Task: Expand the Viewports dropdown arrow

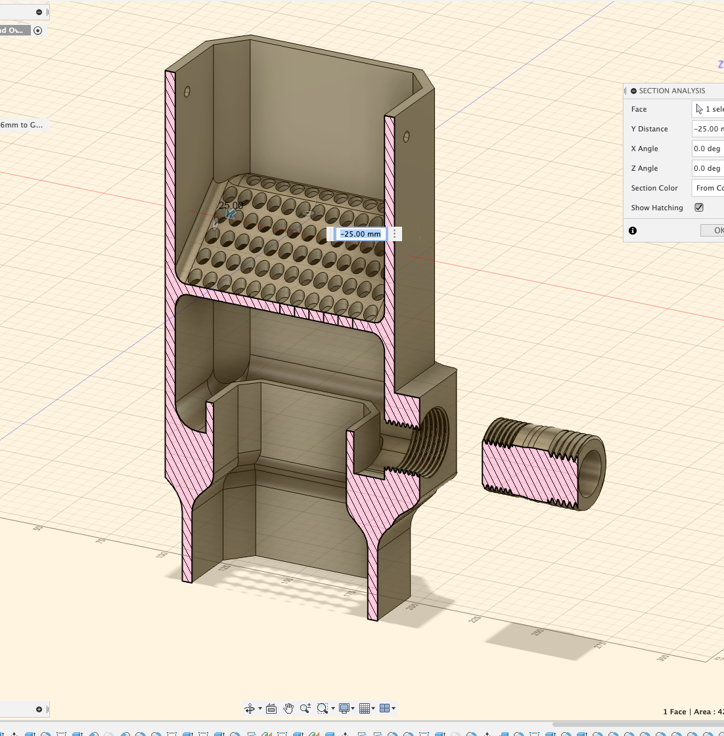Action: point(394,708)
